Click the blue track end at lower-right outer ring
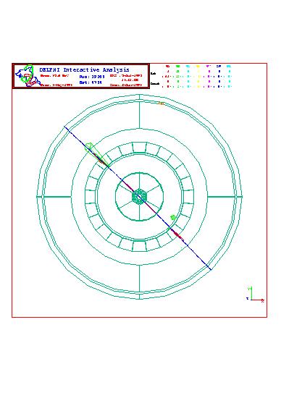The image size is (281, 398). [x=209, y=268]
